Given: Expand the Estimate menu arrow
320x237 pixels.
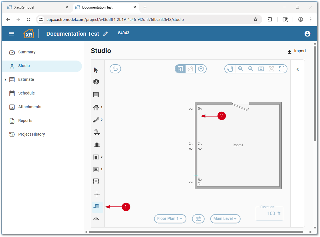Looking at the screenshot, I should pos(5,79).
